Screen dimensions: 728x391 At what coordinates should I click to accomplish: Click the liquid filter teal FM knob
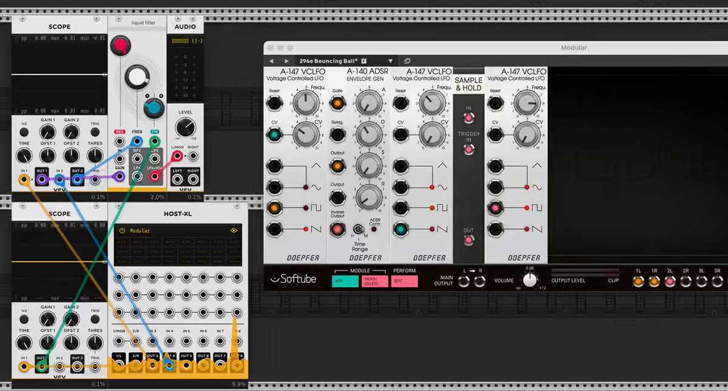point(153,109)
